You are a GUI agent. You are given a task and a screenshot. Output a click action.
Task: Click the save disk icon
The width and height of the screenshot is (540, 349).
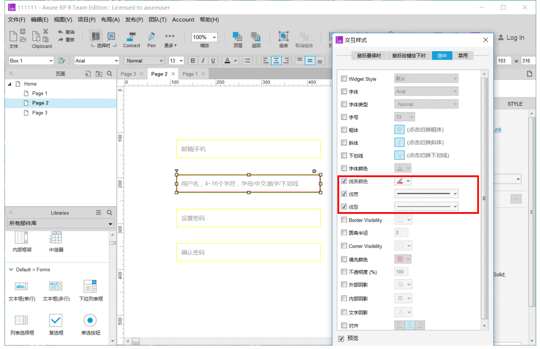(x=23, y=32)
